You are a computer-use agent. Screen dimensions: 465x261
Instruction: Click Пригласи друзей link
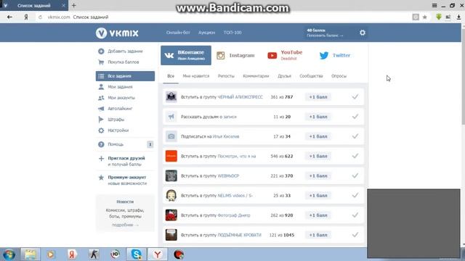click(126, 158)
